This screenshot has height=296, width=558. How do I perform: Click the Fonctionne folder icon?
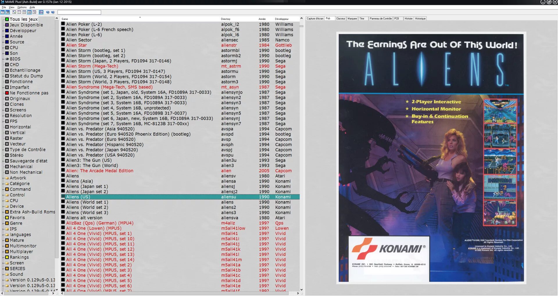tap(7, 82)
